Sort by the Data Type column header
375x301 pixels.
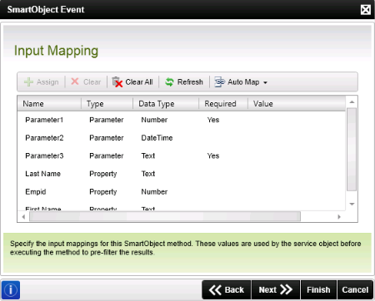point(166,104)
